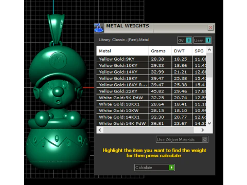Click the 23.67 DWT value
Image resolution: width=247 pixels, height=185 pixels.
pyautogui.click(x=181, y=123)
